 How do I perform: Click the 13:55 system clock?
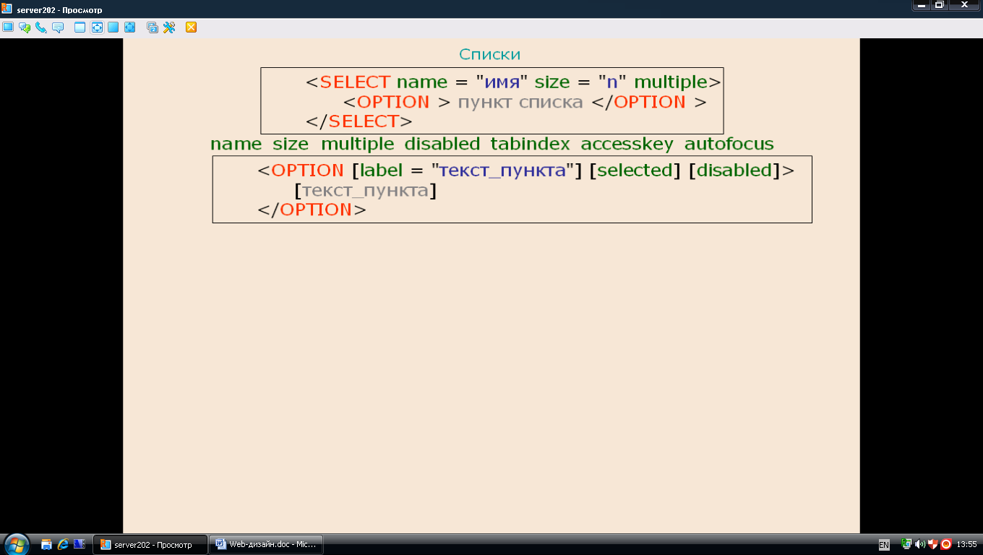click(x=966, y=544)
